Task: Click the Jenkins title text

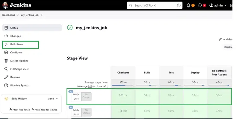Action: pyautogui.click(x=20, y=5)
